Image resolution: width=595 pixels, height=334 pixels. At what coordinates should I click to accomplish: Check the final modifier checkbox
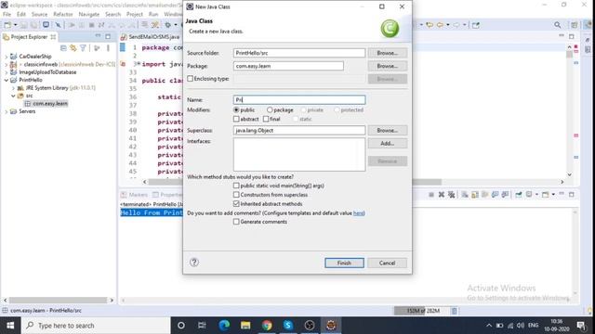266,119
